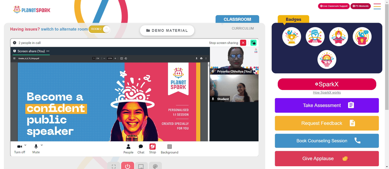Click the PDF zoom percentage field

pyautogui.click(x=110, y=58)
